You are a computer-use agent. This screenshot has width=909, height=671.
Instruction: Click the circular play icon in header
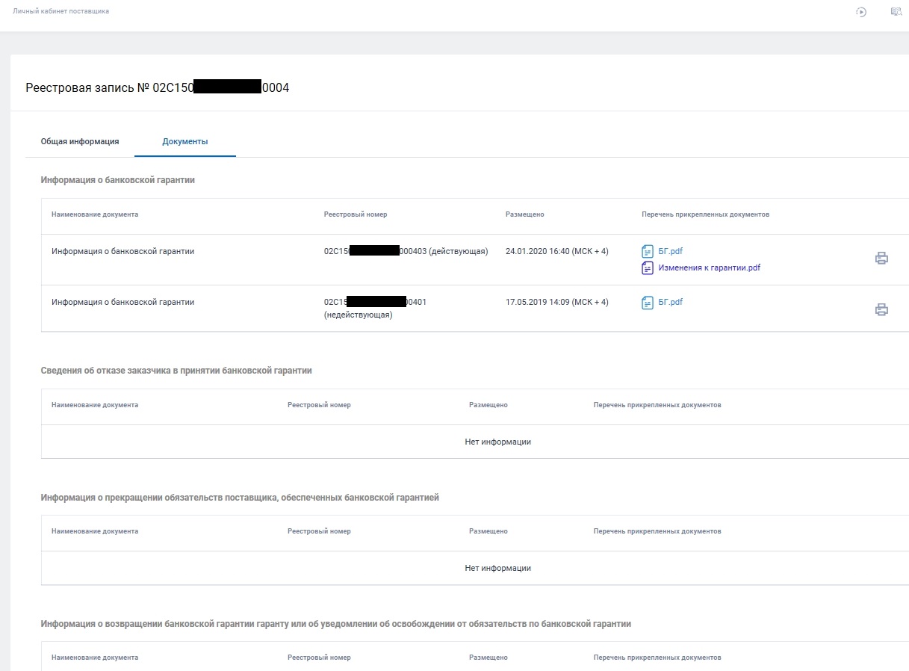coord(861,12)
